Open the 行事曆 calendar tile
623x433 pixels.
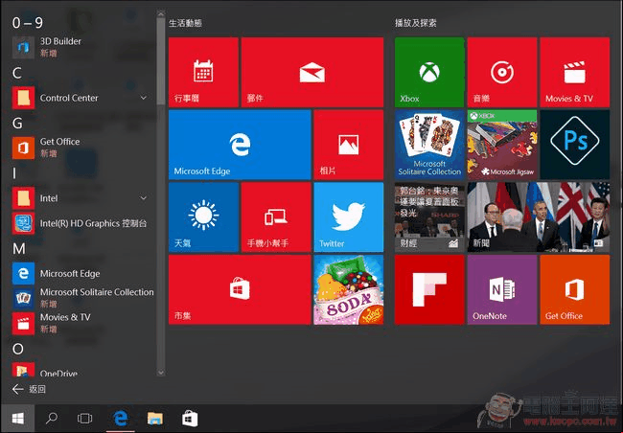click(x=203, y=72)
